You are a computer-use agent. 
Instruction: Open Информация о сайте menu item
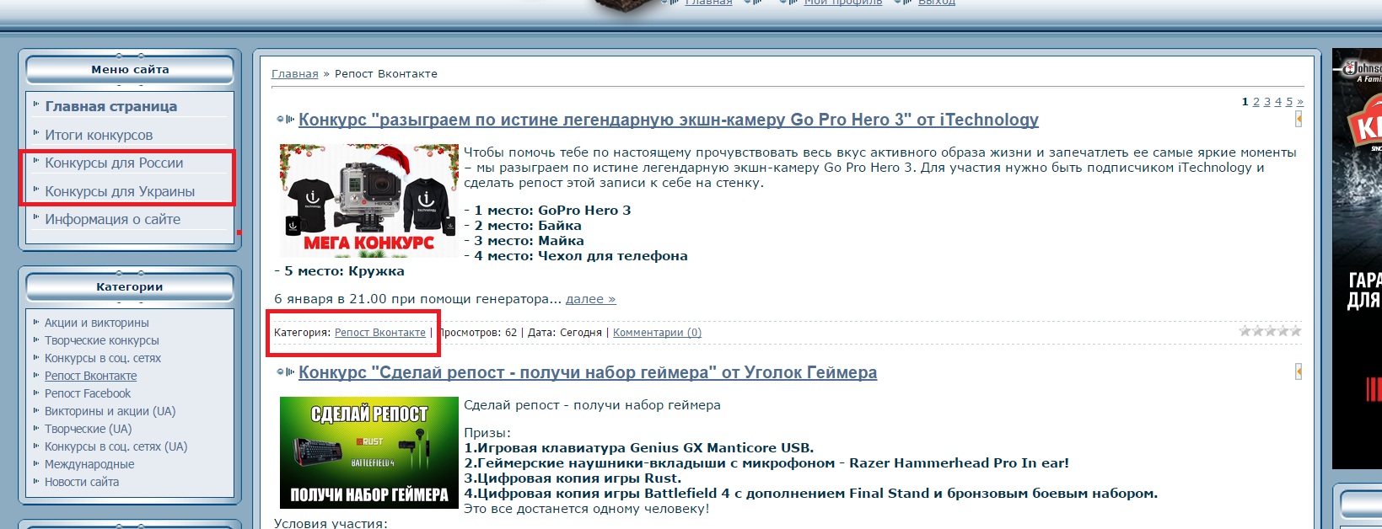tap(113, 219)
